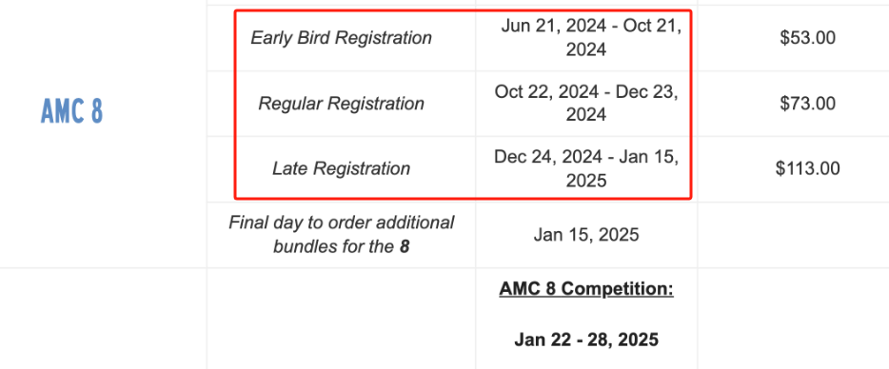Image resolution: width=889 pixels, height=369 pixels.
Task: Click the Oct 22 - Dec 23, 2024 dates
Action: pyautogui.click(x=586, y=103)
